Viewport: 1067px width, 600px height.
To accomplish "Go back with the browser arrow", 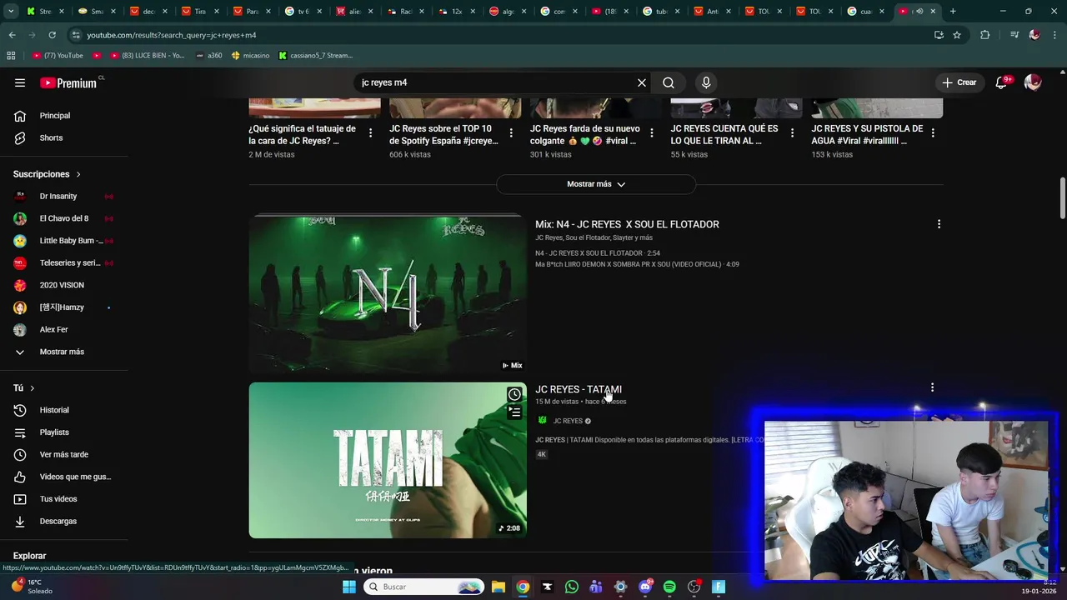I will 12,35.
